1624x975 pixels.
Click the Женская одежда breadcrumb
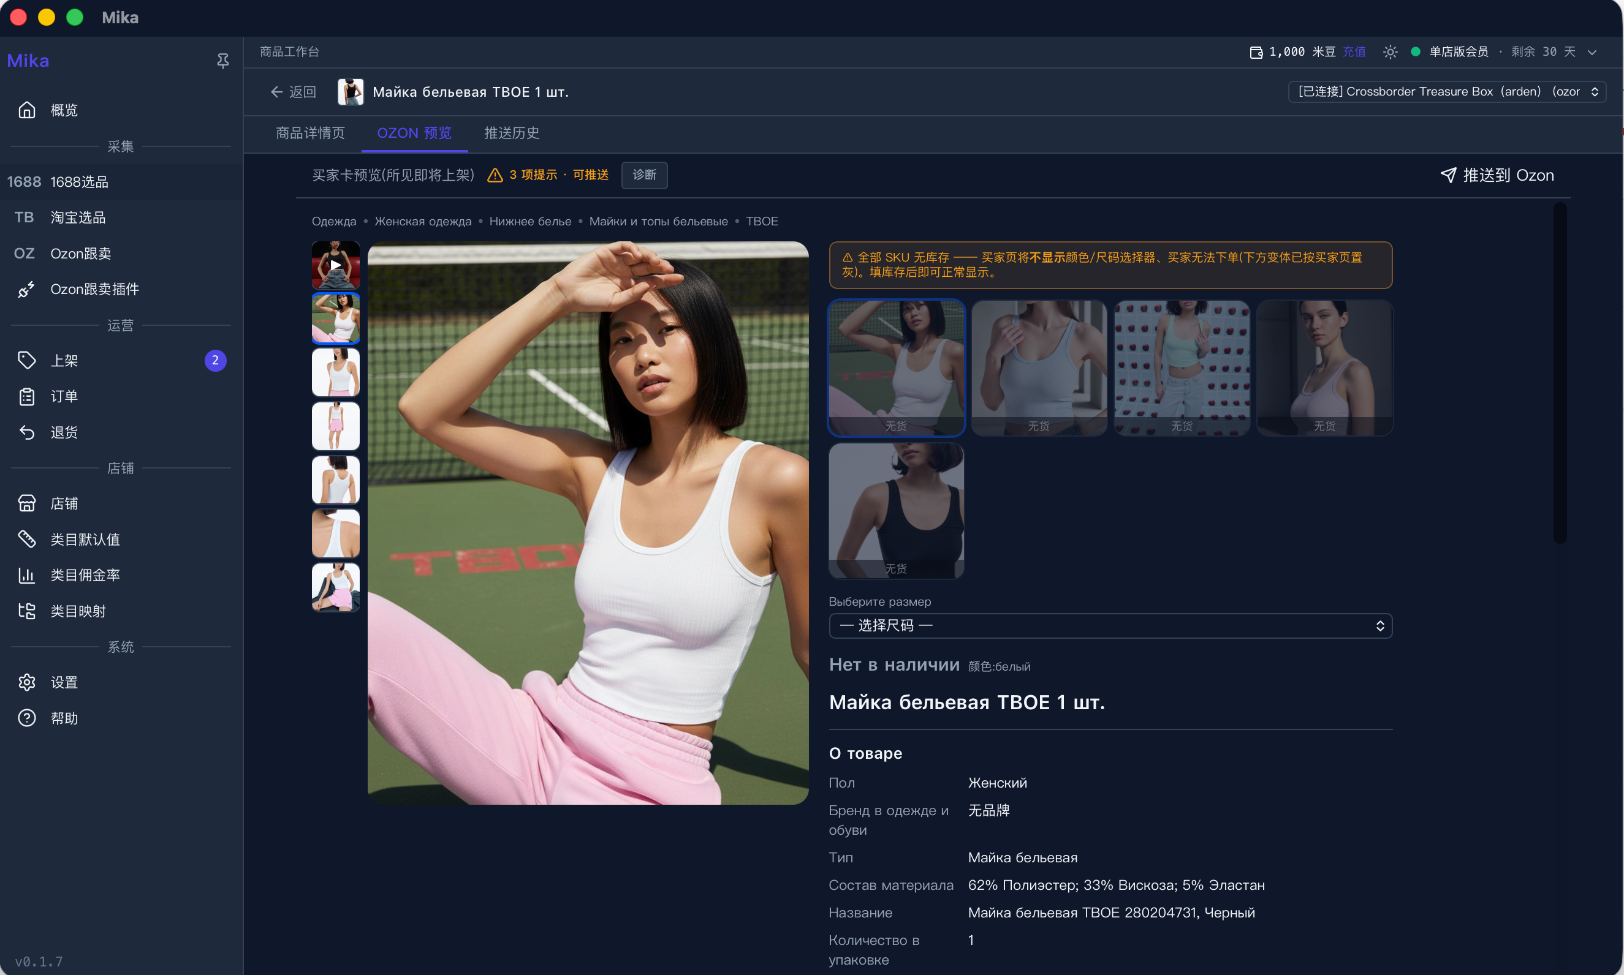click(423, 222)
